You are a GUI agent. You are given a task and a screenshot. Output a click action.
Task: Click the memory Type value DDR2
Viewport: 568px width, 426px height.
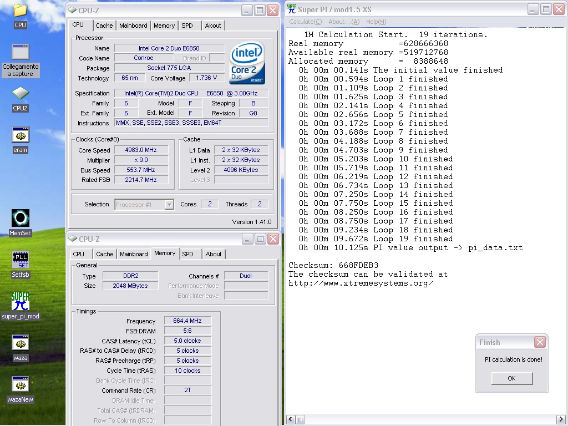pos(130,276)
